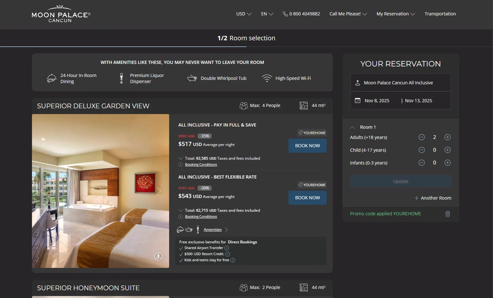Click info icon beside Best Flexible Booking Conditions
Screen dimensions: 493x298
tap(180, 217)
